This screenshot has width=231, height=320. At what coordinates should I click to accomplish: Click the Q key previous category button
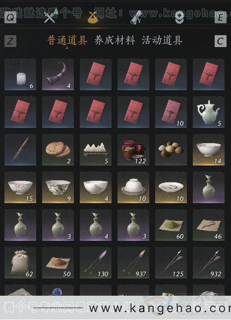10,17
